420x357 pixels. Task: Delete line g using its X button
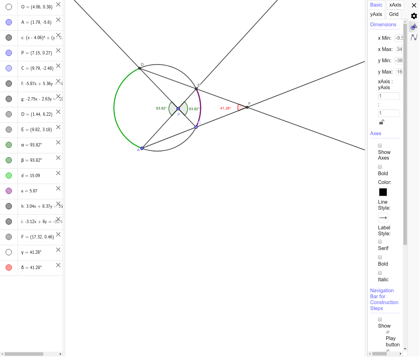(58, 96)
